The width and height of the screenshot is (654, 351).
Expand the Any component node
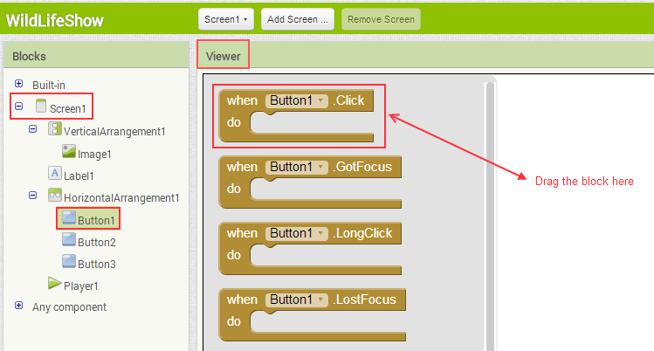18,306
